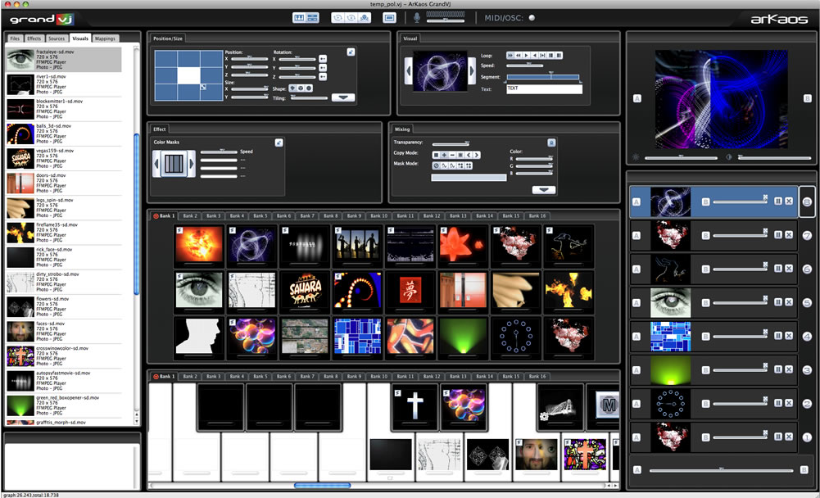Click the B button on the crossfader
This screenshot has height=498, width=820.
[x=804, y=470]
